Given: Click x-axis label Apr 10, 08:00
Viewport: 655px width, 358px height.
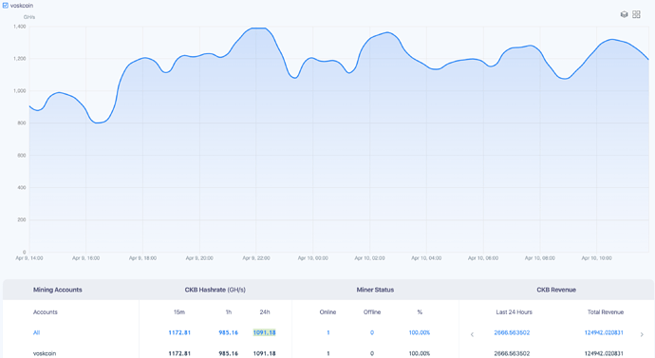Looking at the screenshot, I should (540, 258).
